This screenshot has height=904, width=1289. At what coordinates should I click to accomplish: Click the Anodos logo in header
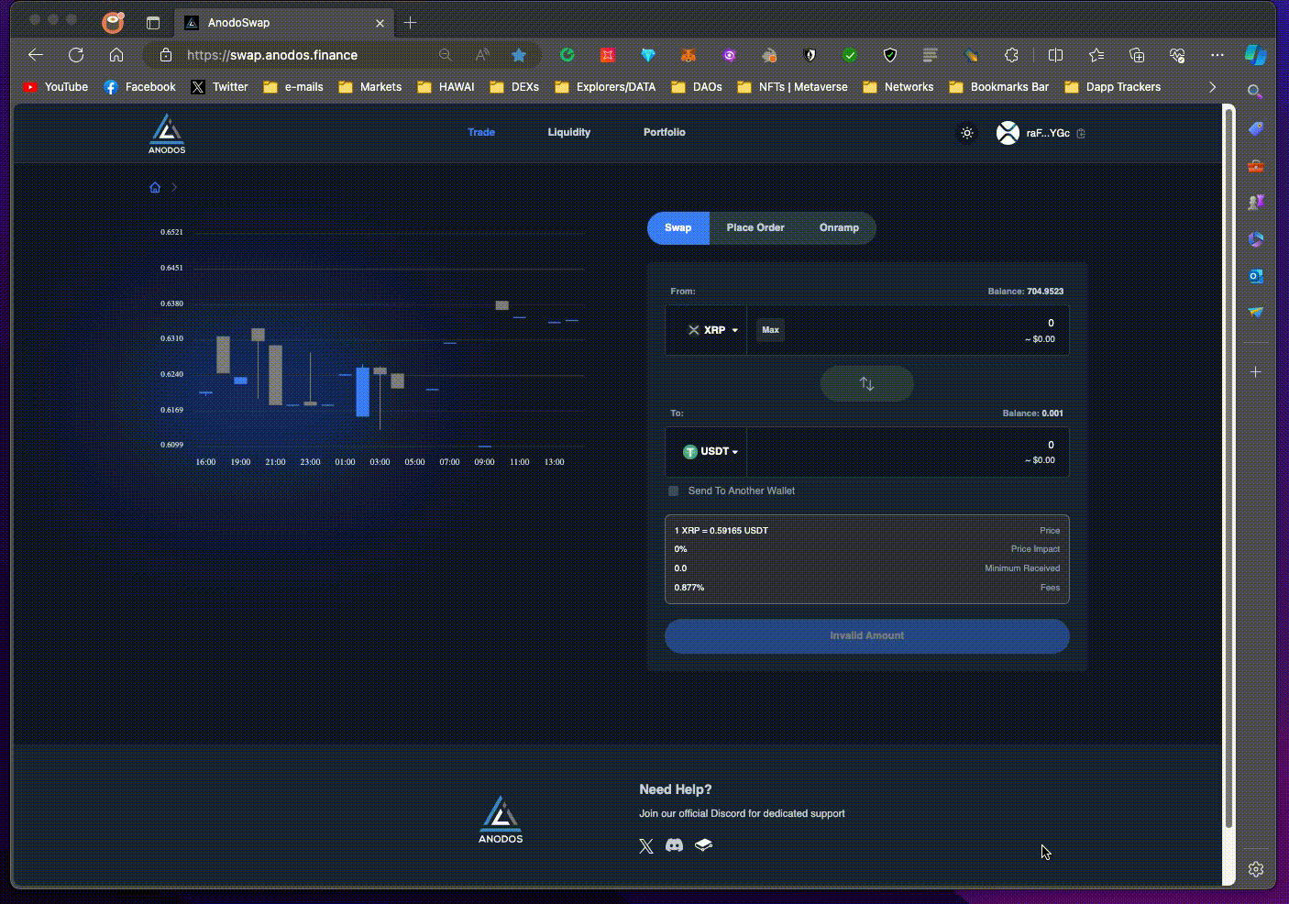pos(167,134)
